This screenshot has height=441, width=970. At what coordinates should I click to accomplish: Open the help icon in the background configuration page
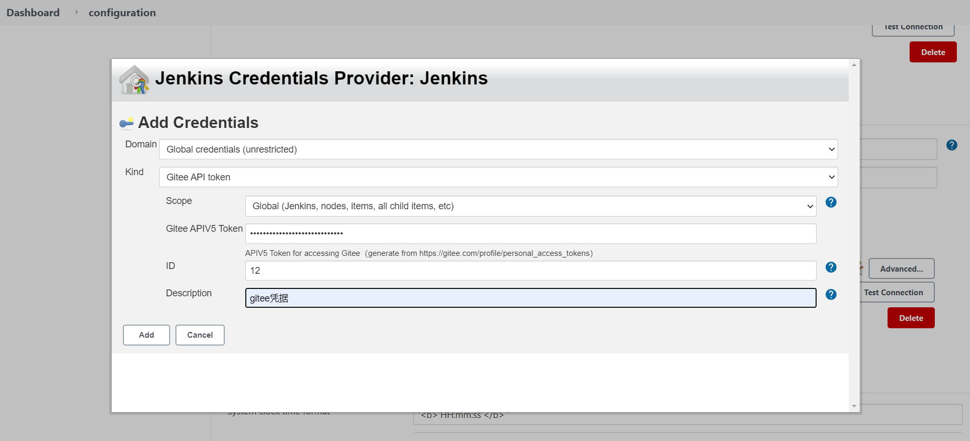coord(952,145)
